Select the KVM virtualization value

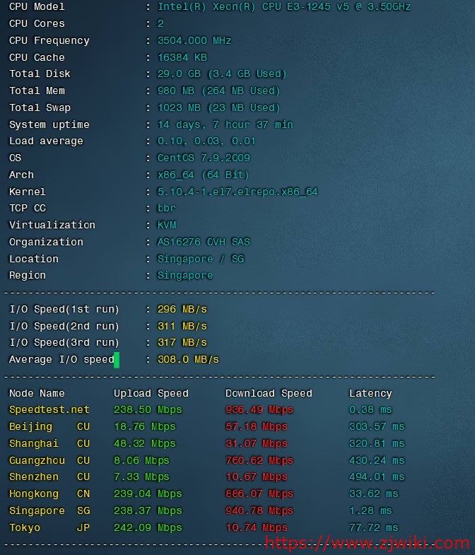pyautogui.click(x=166, y=226)
